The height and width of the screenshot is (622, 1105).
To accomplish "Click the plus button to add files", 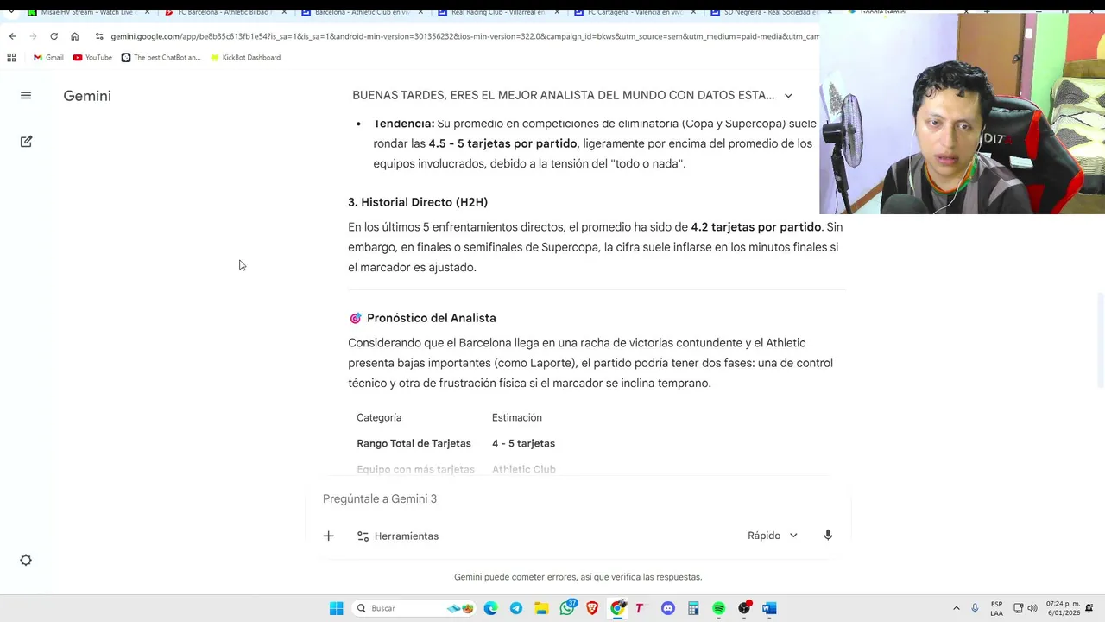I will click(x=328, y=536).
